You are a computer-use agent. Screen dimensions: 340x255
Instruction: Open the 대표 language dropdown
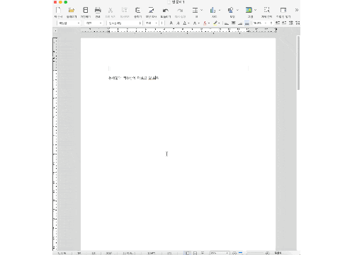[94, 23]
